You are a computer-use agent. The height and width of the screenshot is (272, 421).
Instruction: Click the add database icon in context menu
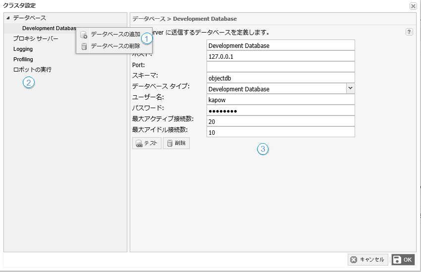[x=84, y=35]
